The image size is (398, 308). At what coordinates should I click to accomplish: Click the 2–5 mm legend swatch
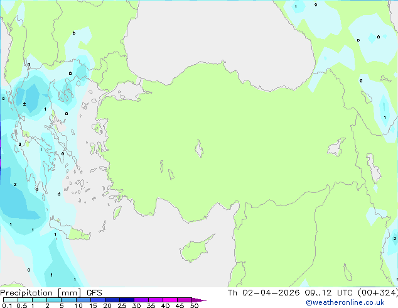tap(54, 300)
